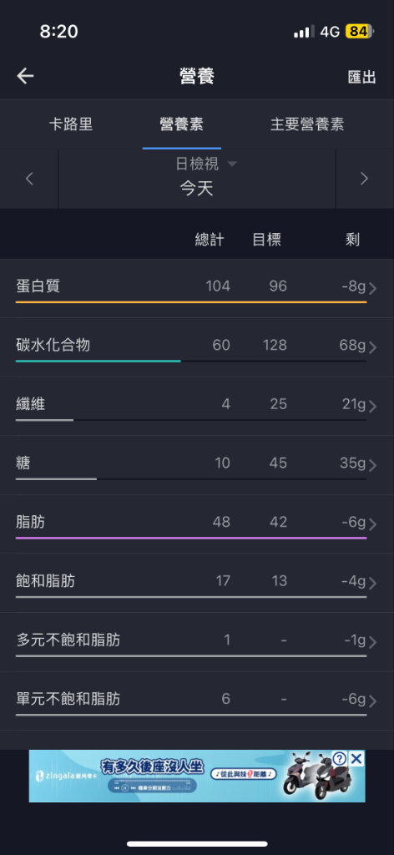Viewport: 394px width, 855px height.
Task: Open 碳水化合物 details chevron
Action: coord(373,347)
